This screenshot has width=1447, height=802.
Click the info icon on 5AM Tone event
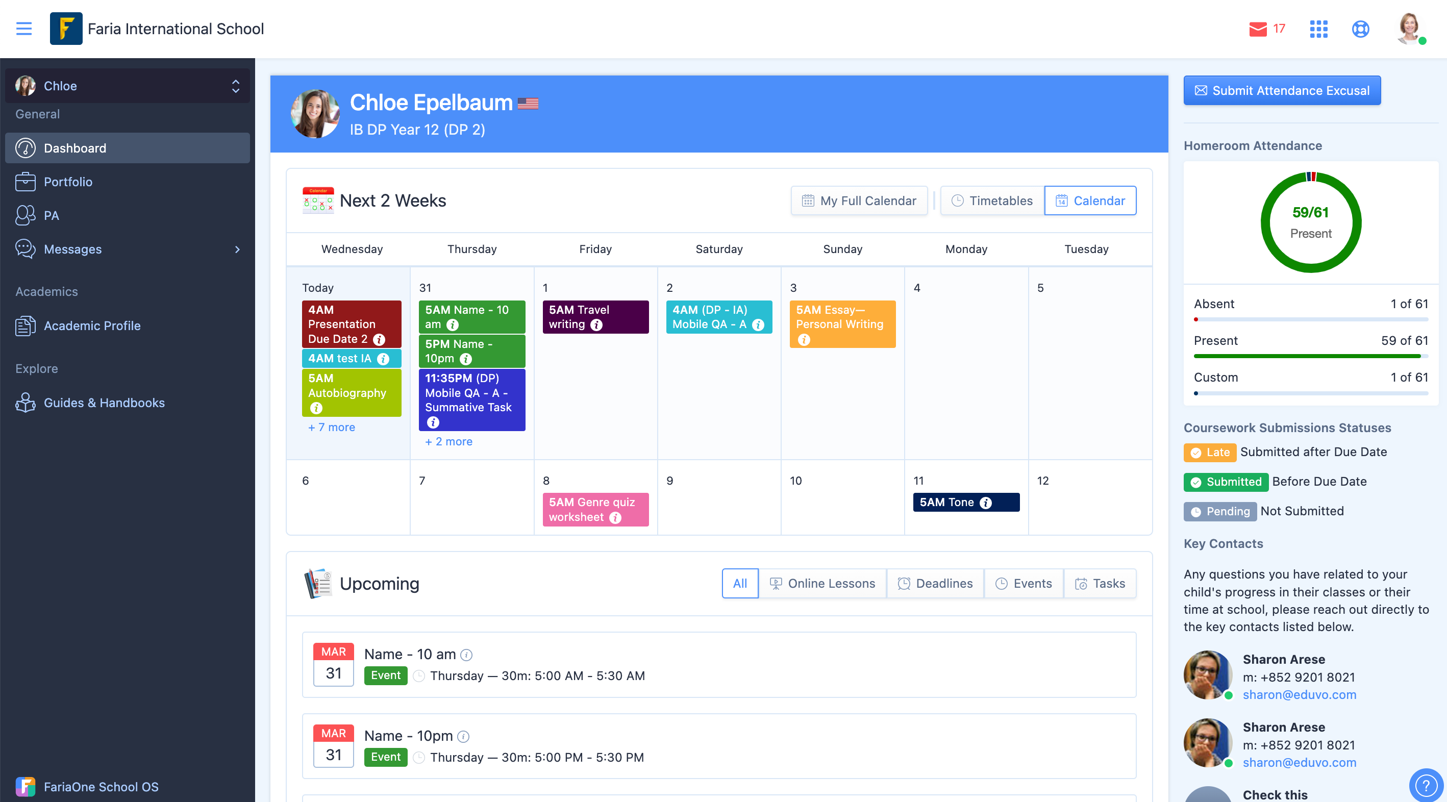(986, 503)
